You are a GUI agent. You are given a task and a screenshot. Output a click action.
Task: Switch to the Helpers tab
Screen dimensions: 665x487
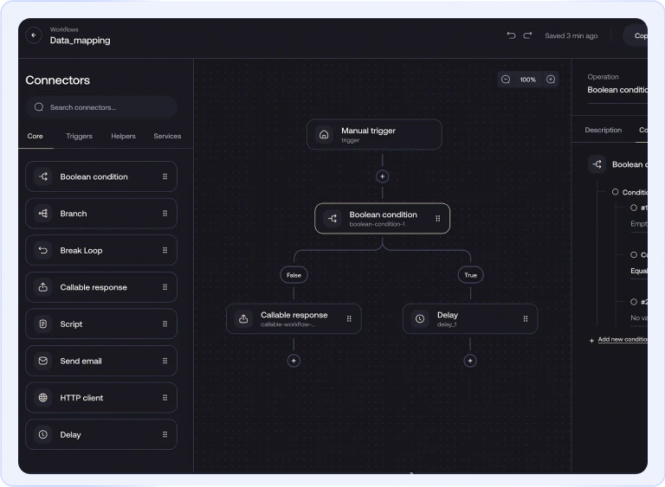[x=123, y=136]
